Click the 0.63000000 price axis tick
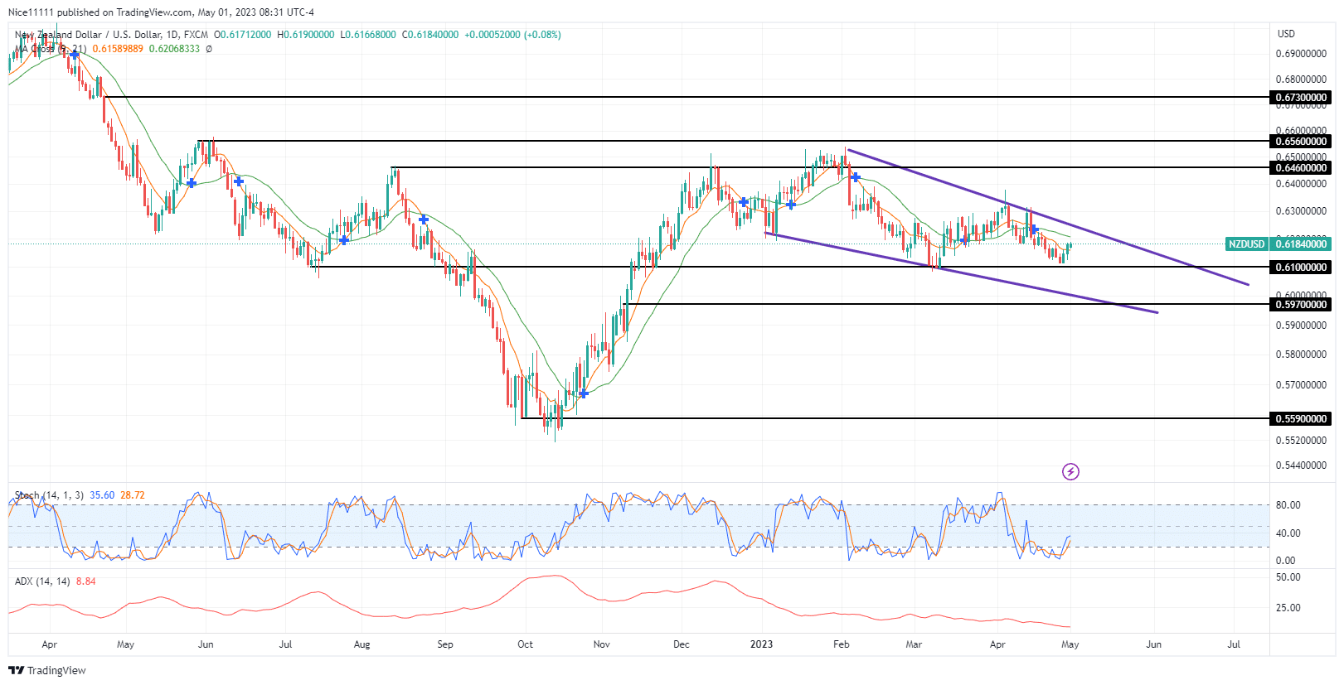 coord(1301,211)
